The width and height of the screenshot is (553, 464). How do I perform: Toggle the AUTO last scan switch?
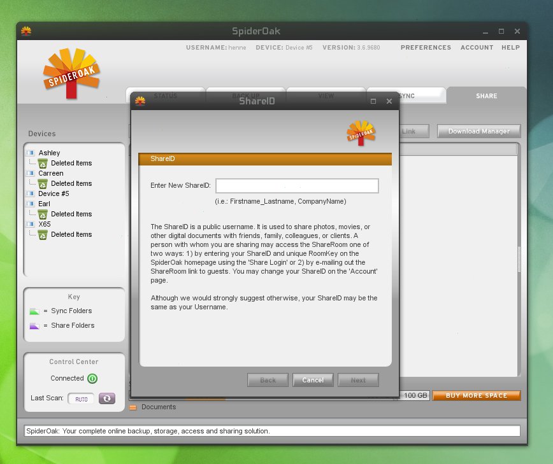[81, 398]
